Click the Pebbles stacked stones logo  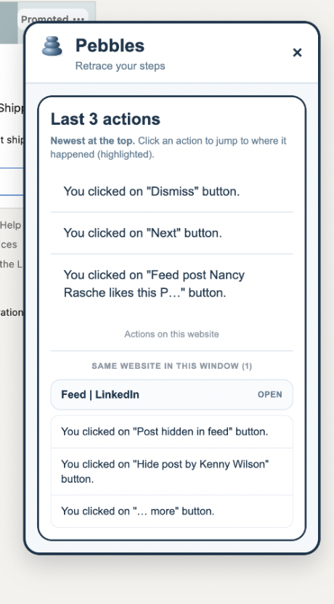pos(52,46)
